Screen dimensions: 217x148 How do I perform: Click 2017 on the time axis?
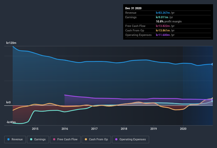tap(94, 129)
